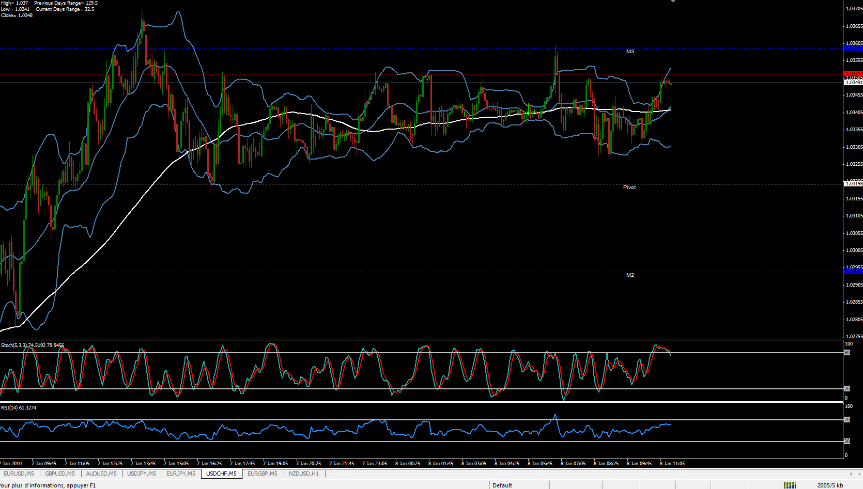Switch to the EURUSD,M5 chart tab
This screenshot has width=863, height=489.
[19, 474]
